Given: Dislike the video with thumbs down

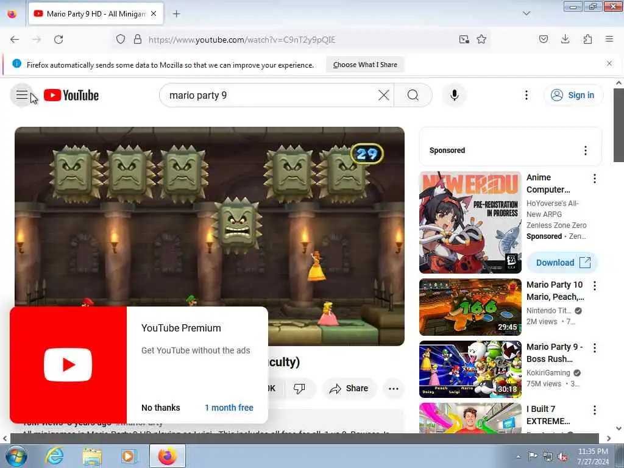Looking at the screenshot, I should pyautogui.click(x=299, y=388).
